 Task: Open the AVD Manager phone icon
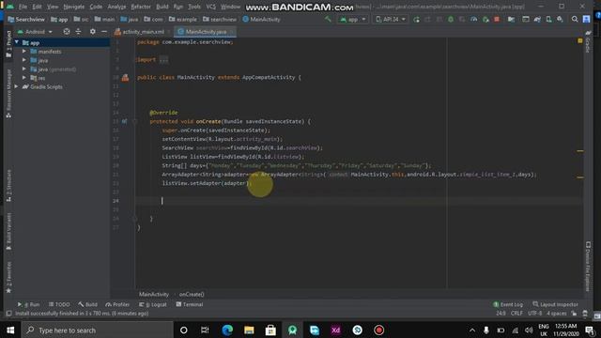click(548, 19)
